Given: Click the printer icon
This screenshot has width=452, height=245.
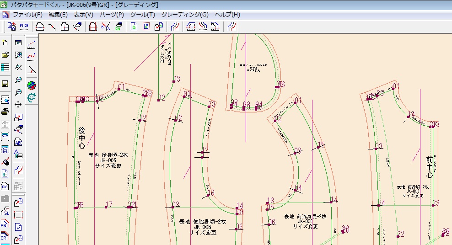Looking at the screenshot, I should pyautogui.click(x=5, y=112).
